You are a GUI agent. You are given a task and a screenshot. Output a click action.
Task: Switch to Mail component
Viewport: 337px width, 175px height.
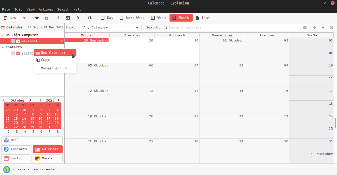pos(32,140)
